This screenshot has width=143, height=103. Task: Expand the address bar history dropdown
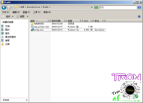tap(92, 7)
